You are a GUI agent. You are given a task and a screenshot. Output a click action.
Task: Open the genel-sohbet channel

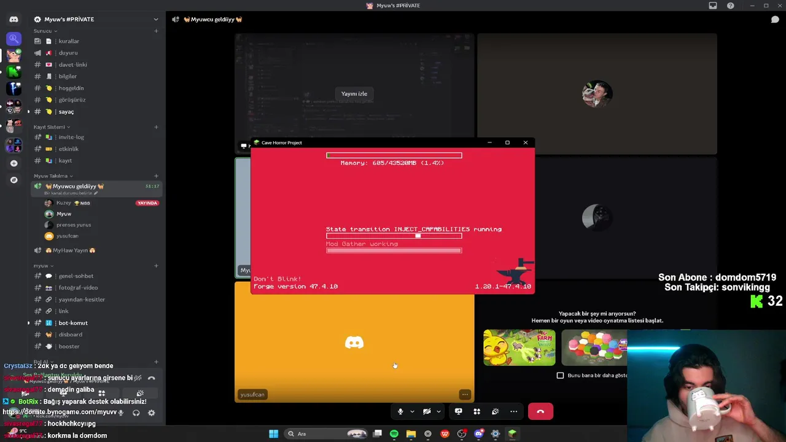pyautogui.click(x=95, y=276)
